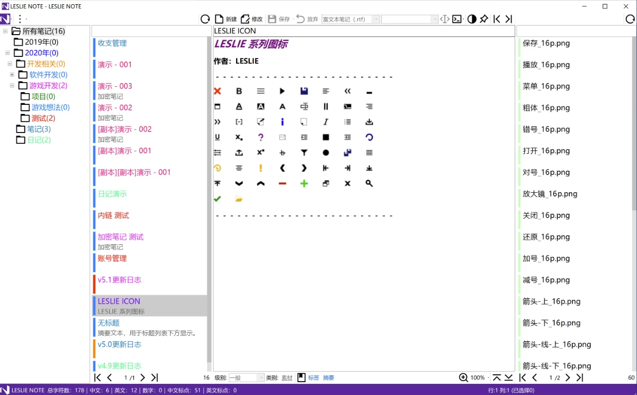Click the half-circle contrast theme icon

472,19
